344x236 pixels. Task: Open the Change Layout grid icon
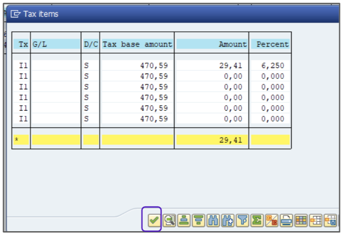pos(301,220)
